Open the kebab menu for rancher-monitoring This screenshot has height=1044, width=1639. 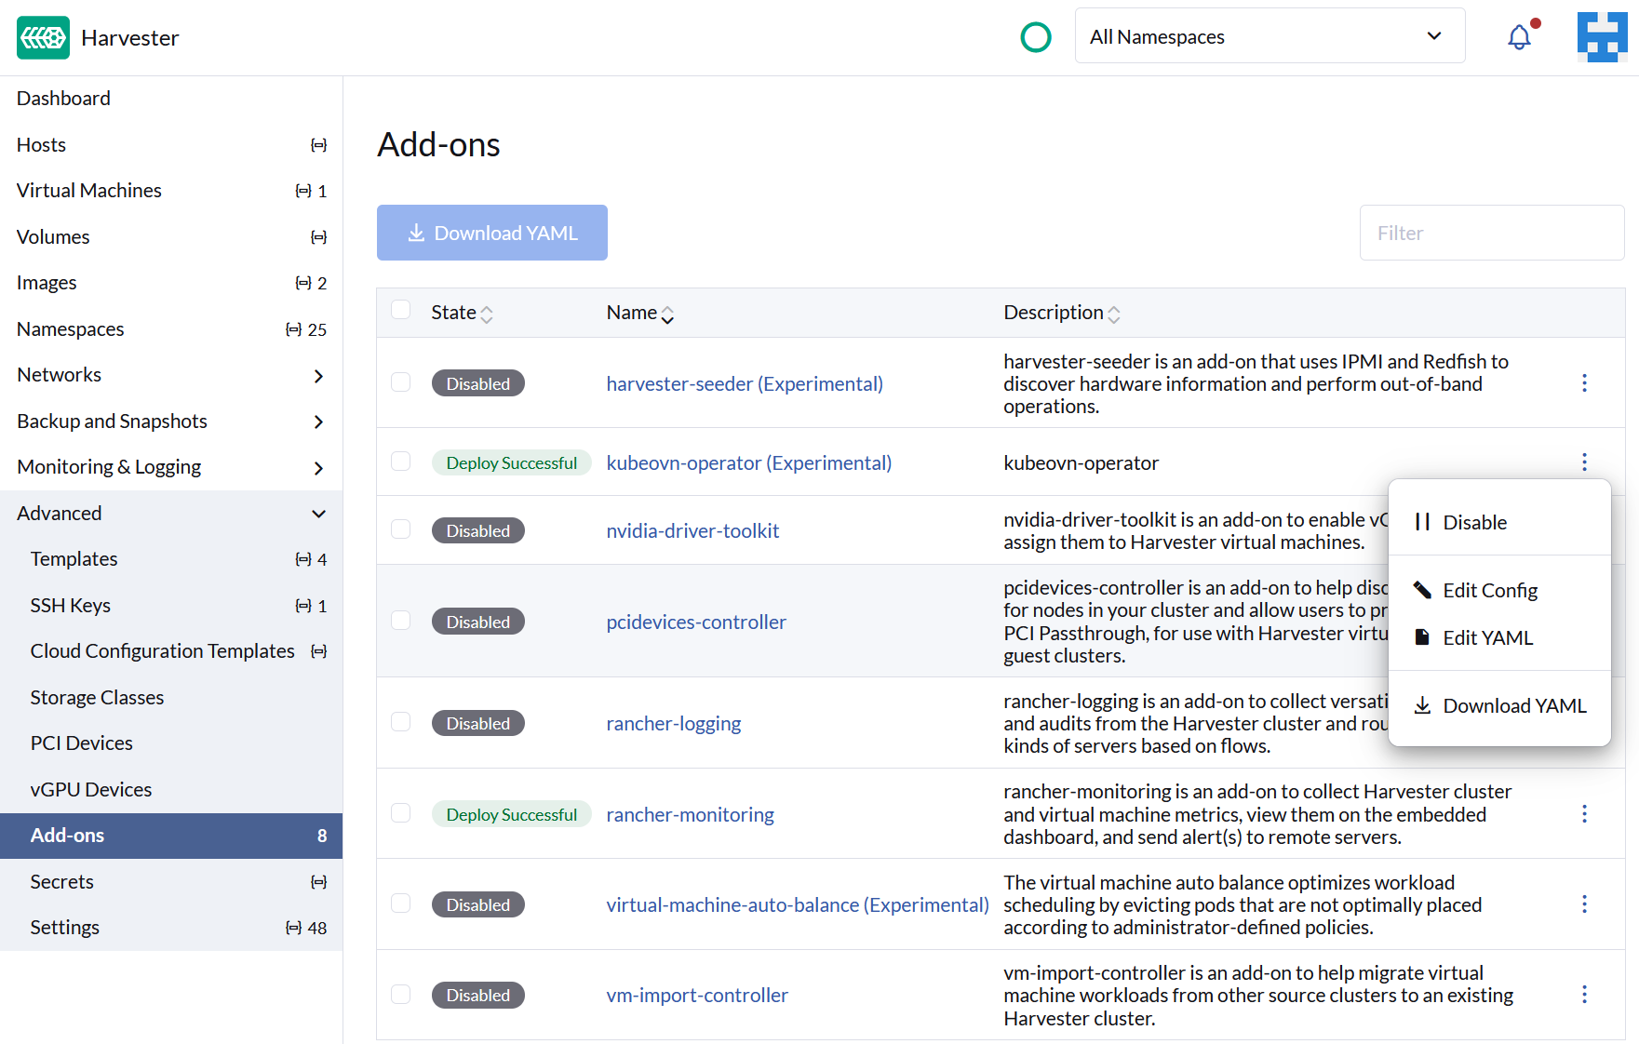1584,813
